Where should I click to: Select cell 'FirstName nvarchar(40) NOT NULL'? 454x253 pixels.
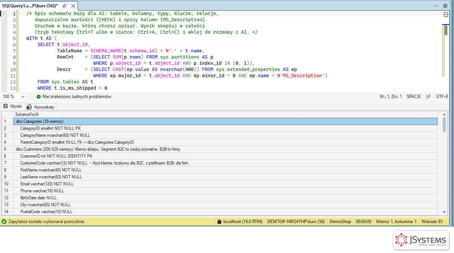[x=226, y=170]
